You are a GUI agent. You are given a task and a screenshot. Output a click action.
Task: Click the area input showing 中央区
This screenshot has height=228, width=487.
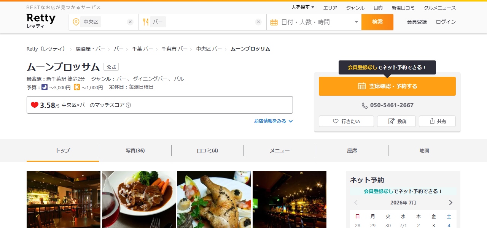pos(103,22)
